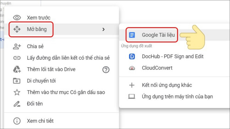The image size is (230, 129).
Task: Click the blue Google Docs icon
Action: (132, 35)
